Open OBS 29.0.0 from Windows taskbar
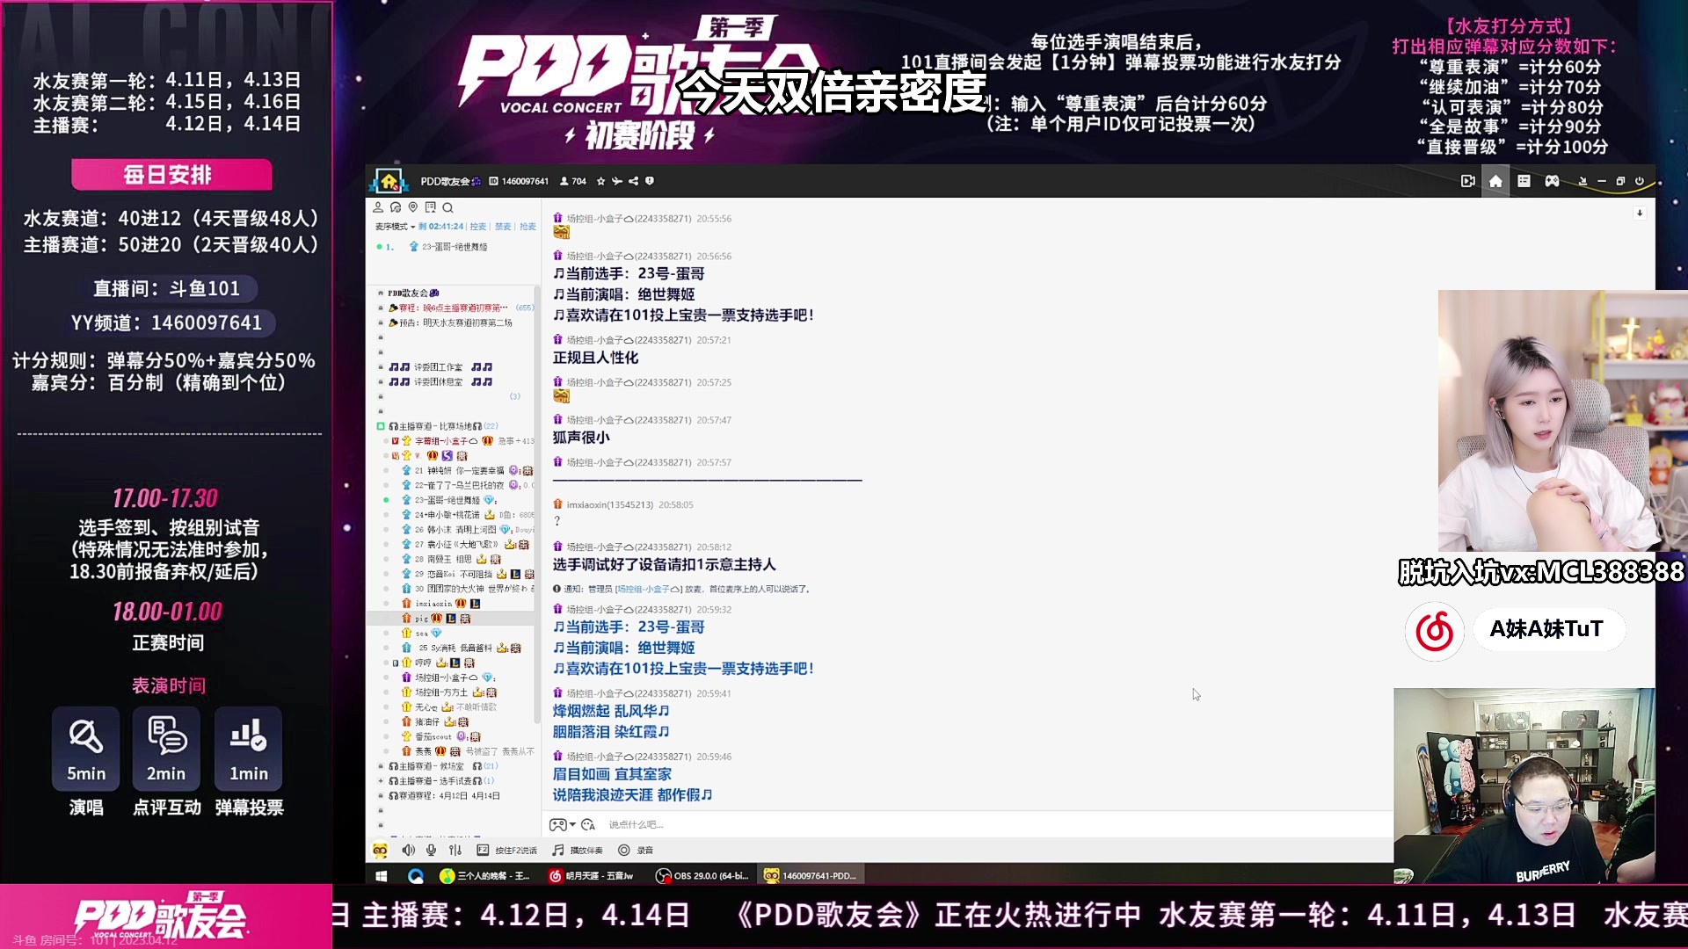This screenshot has height=949, width=1688. pos(702,875)
